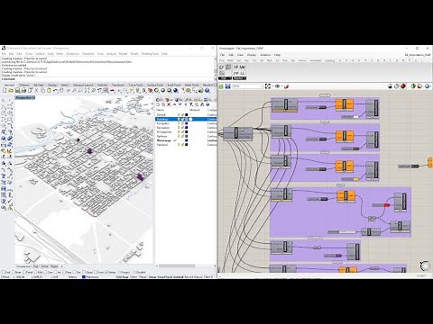Toggle Disable osnap checkbox
The height and width of the screenshot is (324, 433).
[x=134, y=272]
